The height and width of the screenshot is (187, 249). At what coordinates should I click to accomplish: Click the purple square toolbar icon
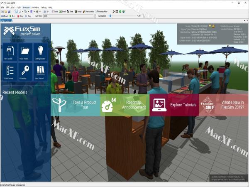[x=32, y=12]
